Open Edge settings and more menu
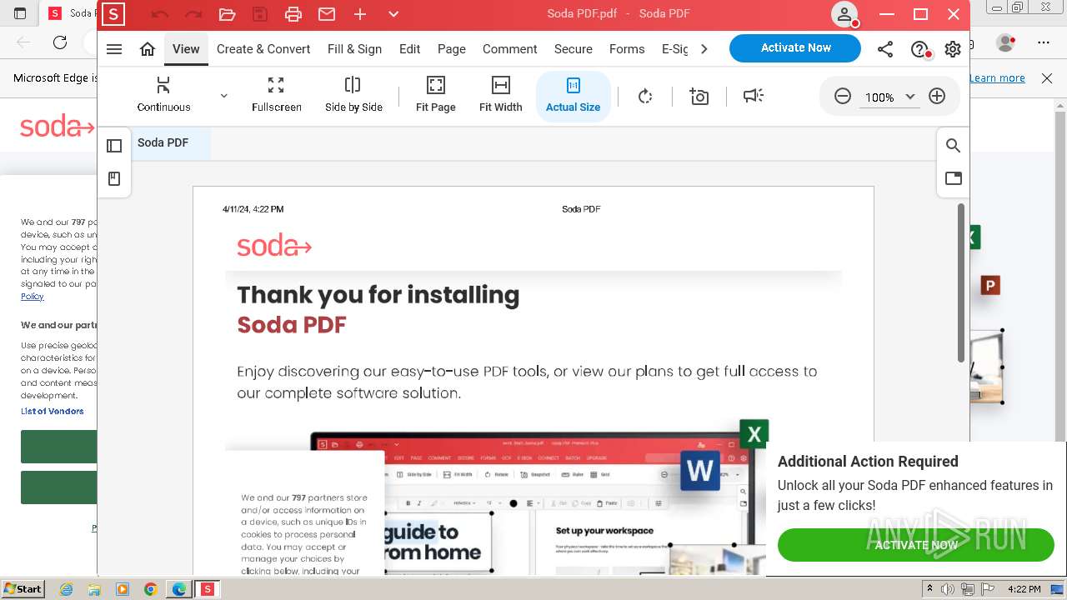The image size is (1067, 600). (x=1044, y=42)
